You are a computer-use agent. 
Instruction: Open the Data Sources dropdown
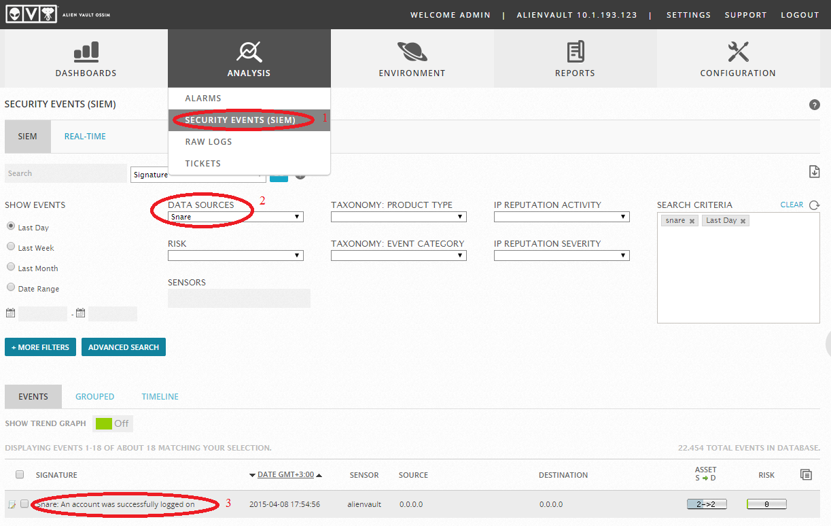(x=235, y=217)
